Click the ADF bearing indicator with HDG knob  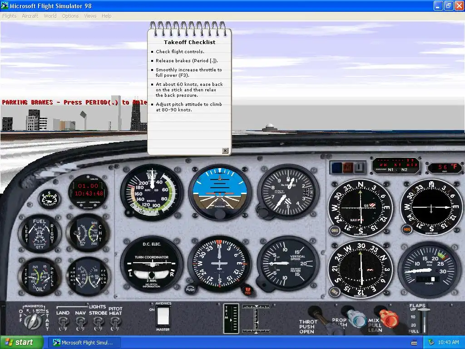click(431, 208)
